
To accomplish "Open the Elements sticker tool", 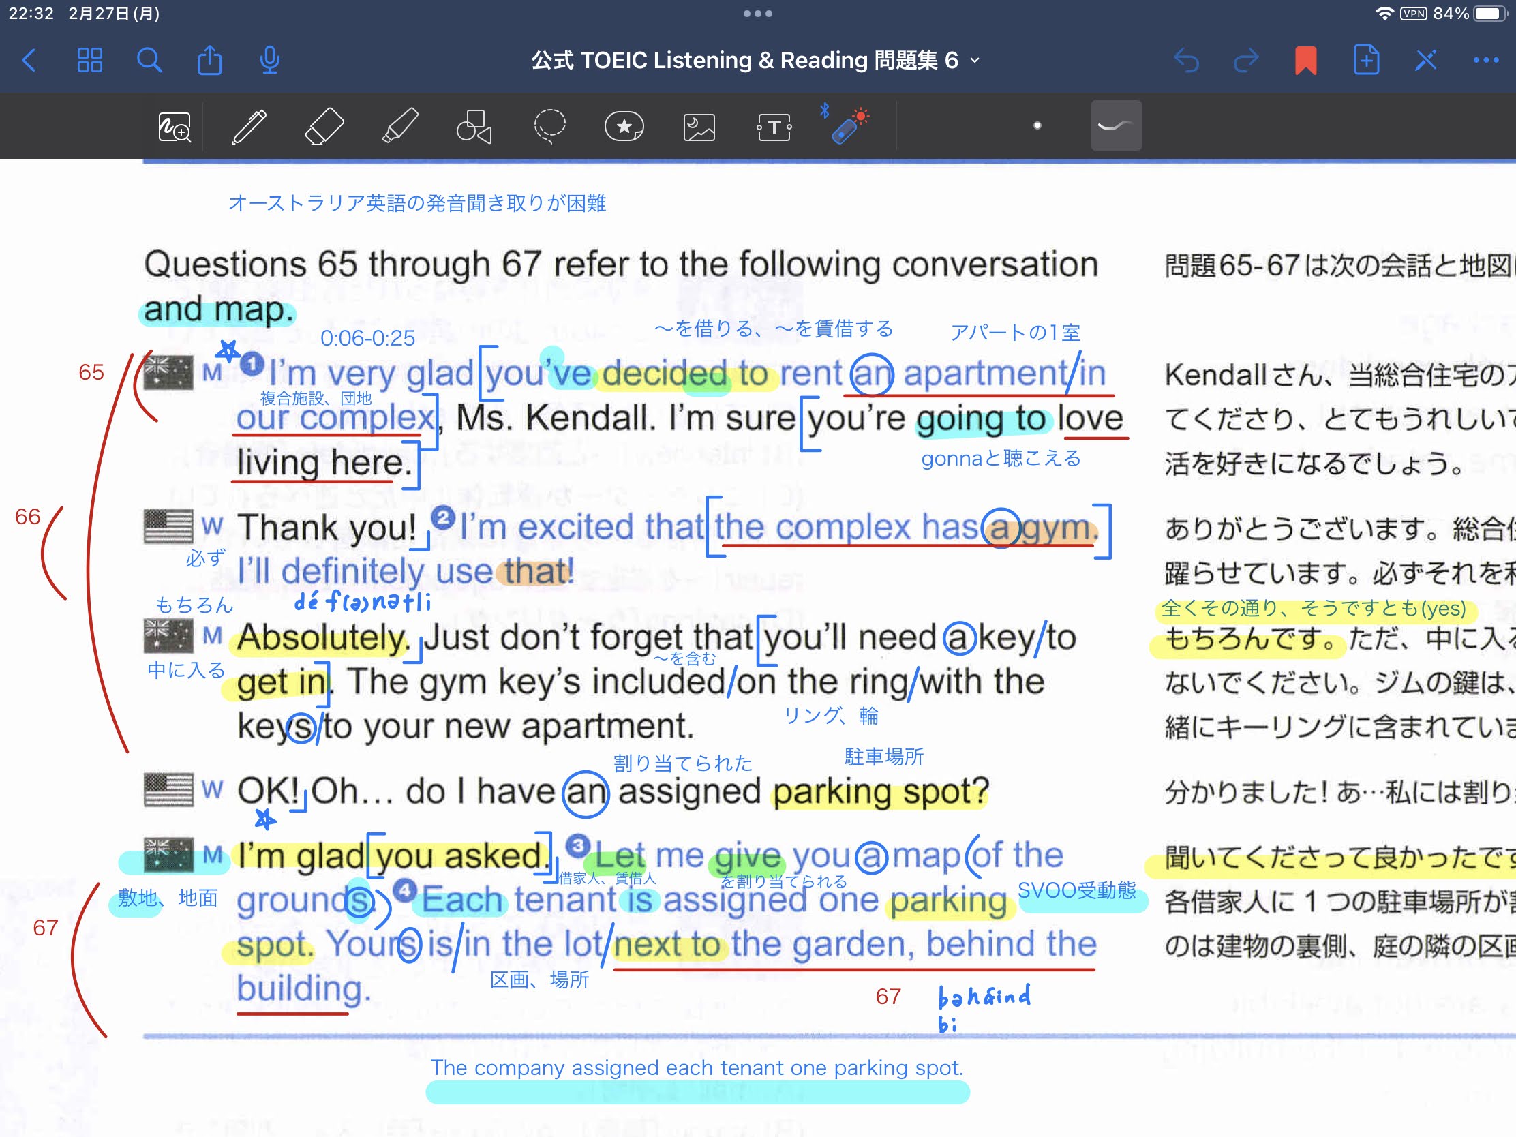I will pyautogui.click(x=624, y=127).
